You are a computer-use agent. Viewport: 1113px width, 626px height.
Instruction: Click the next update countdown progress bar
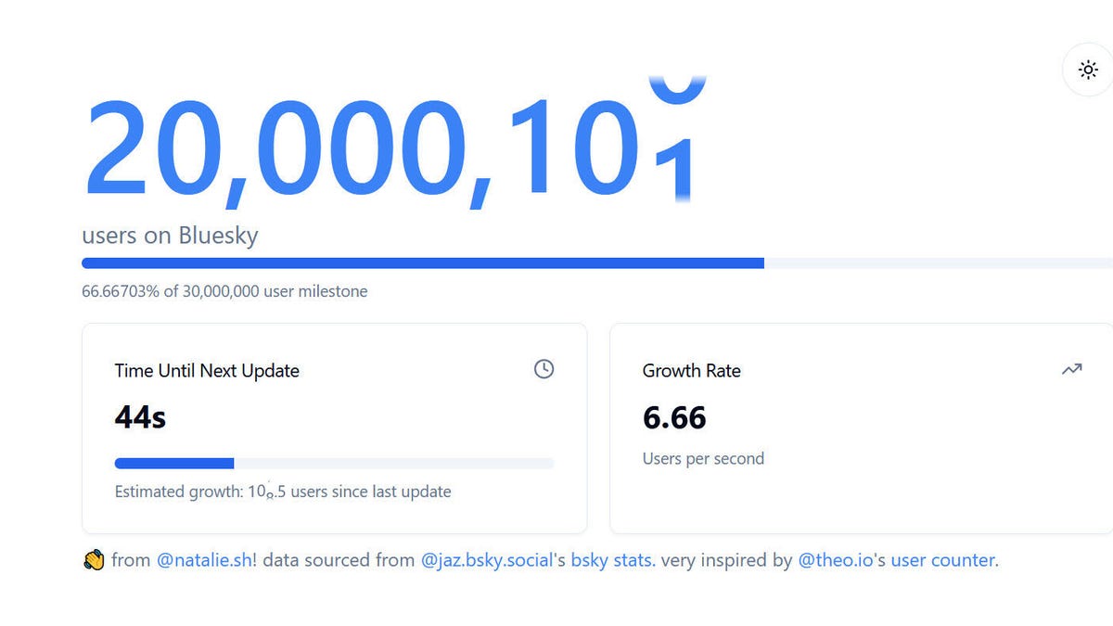tap(334, 463)
